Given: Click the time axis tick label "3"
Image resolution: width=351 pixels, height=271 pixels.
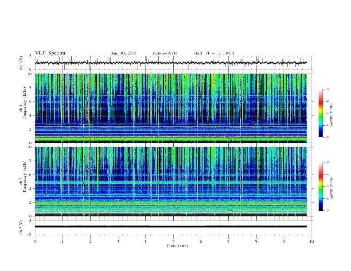Looking at the screenshot, I should [x=118, y=241].
